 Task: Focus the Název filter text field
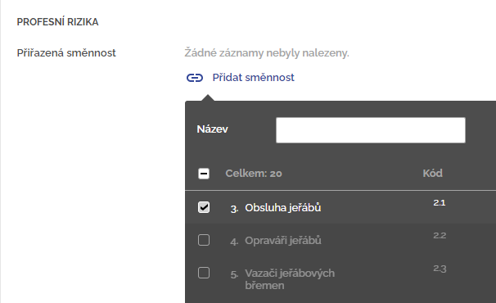coord(371,130)
